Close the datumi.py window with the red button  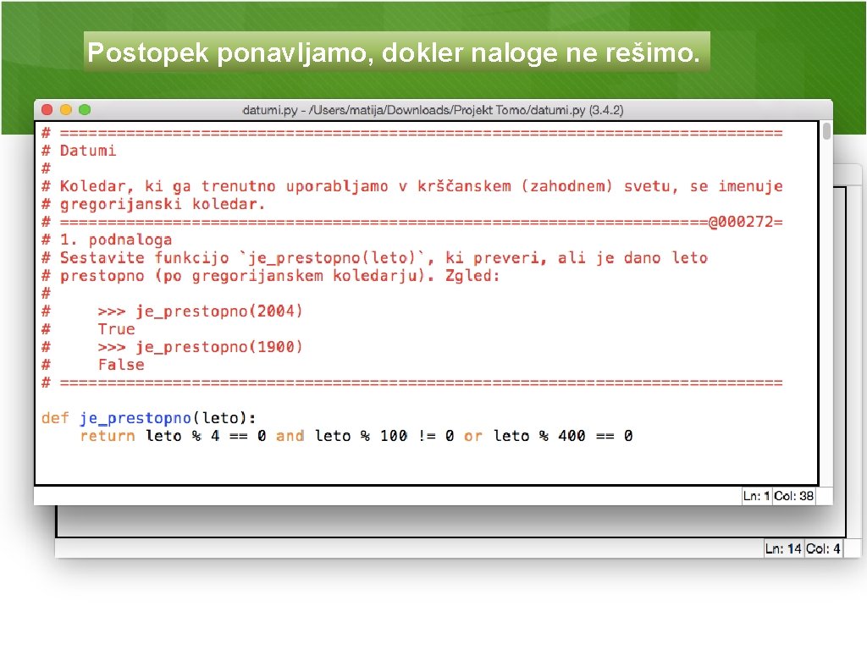pyautogui.click(x=47, y=109)
